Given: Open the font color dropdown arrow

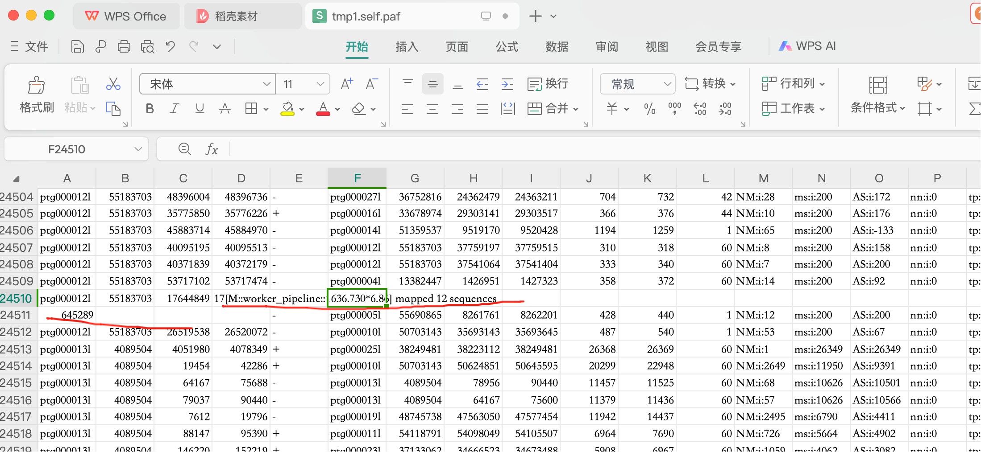Looking at the screenshot, I should pos(337,109).
